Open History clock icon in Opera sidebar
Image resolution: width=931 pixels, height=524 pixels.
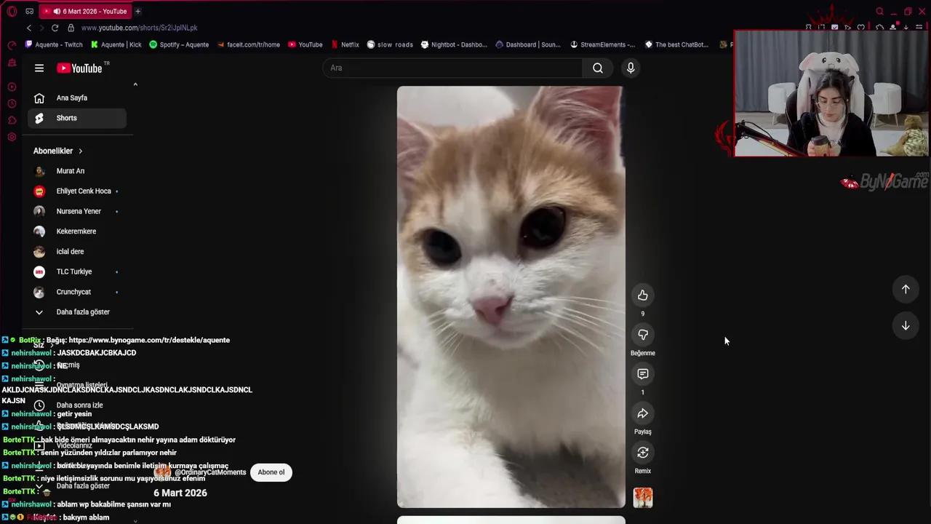pyautogui.click(x=12, y=103)
